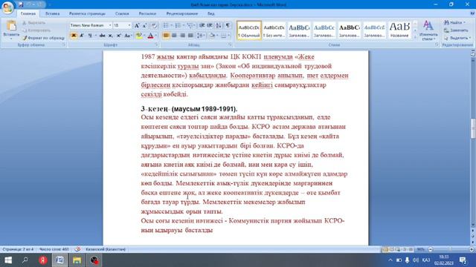The height and width of the screenshot is (267, 476).
Task: Click the Multilevel list icon
Action: coord(190,25)
